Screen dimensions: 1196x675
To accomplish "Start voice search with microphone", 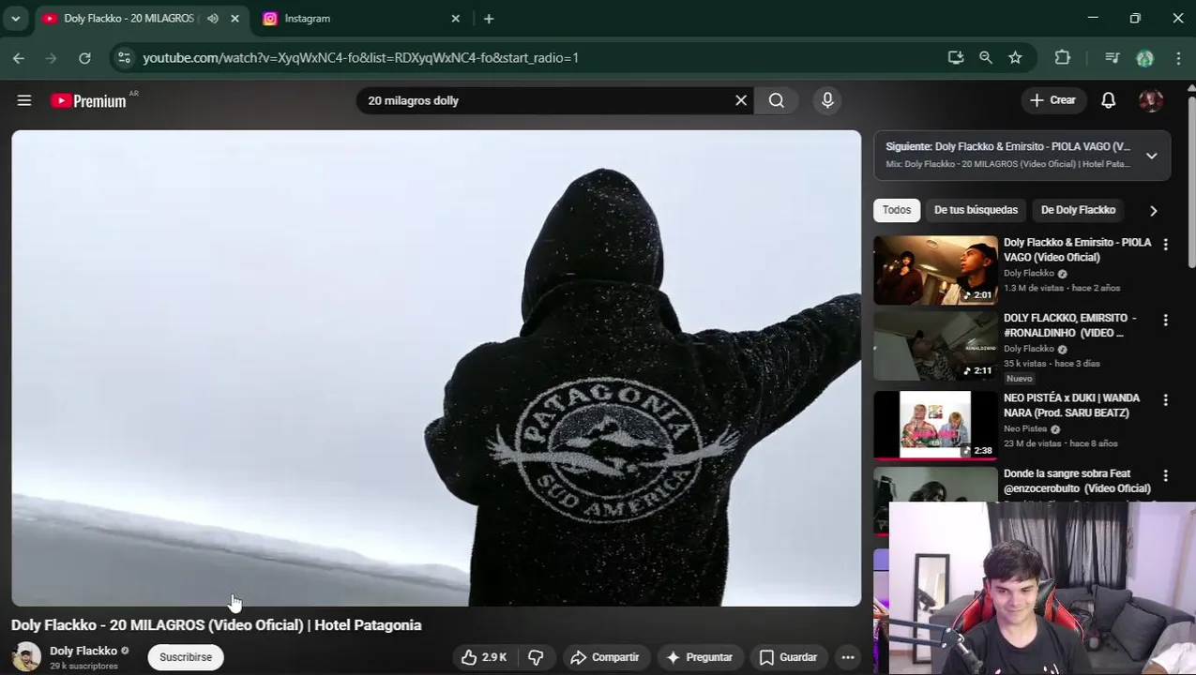I will pos(827,100).
